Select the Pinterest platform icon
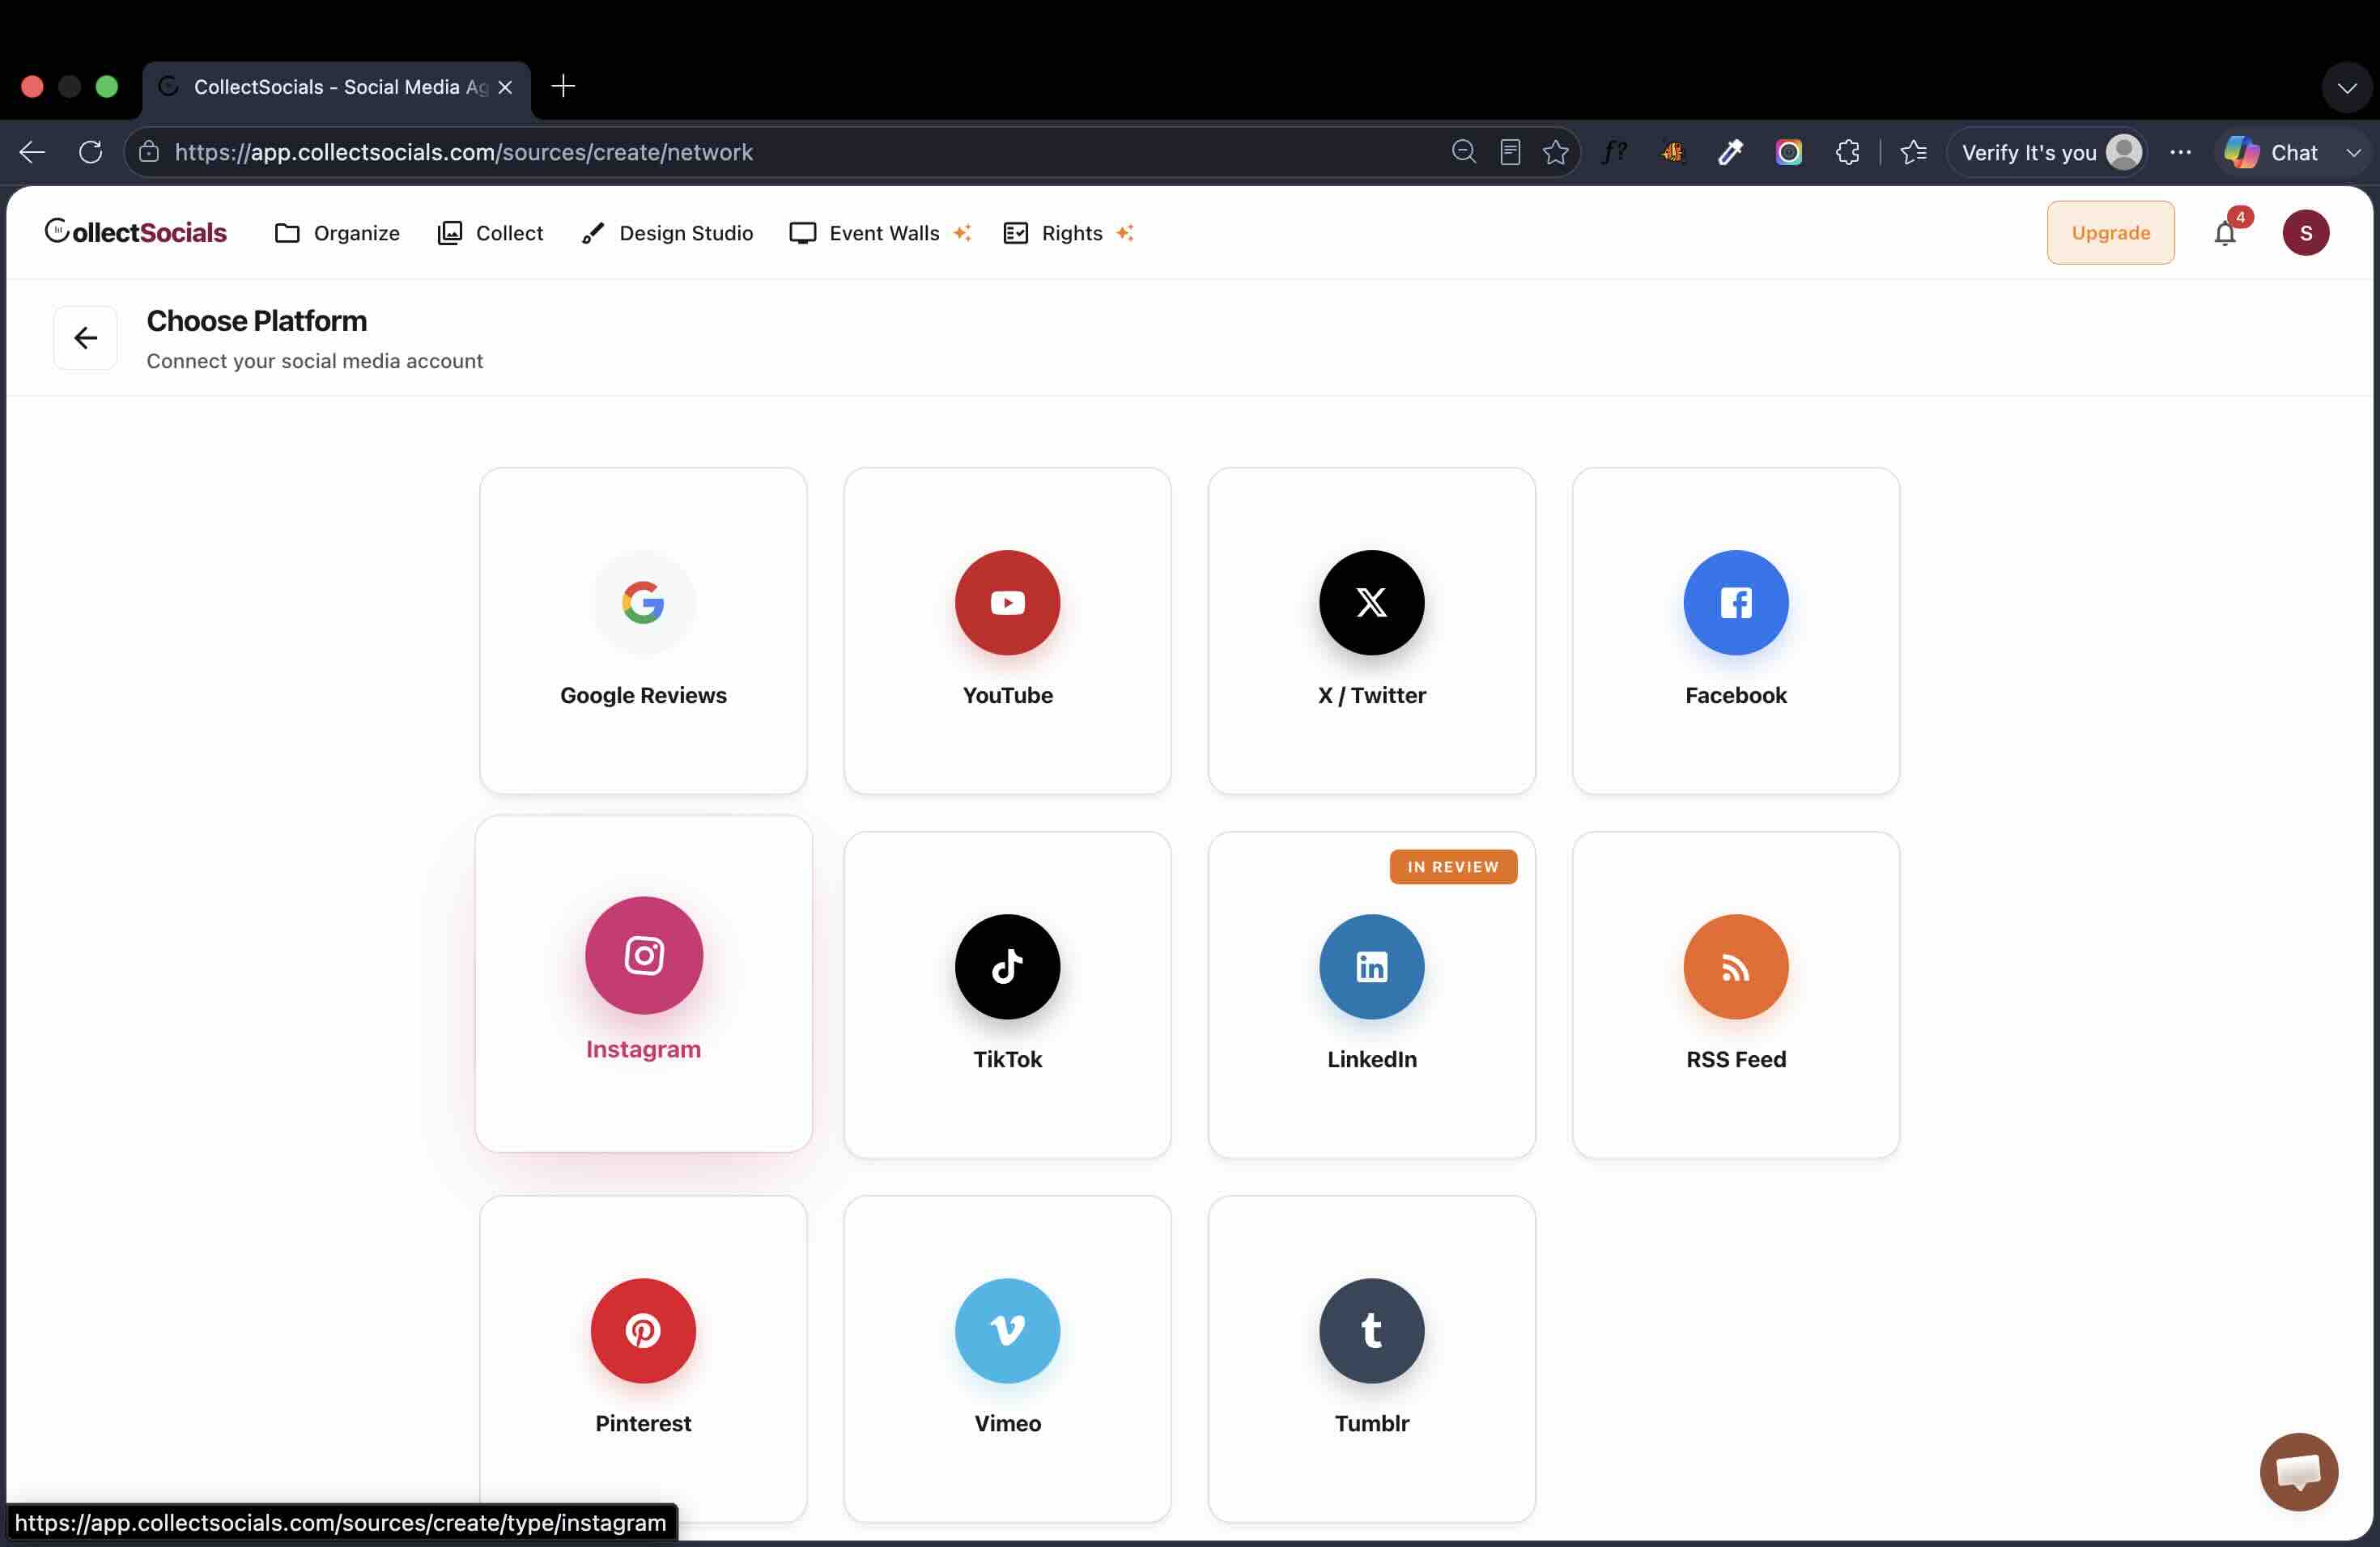 643,1330
